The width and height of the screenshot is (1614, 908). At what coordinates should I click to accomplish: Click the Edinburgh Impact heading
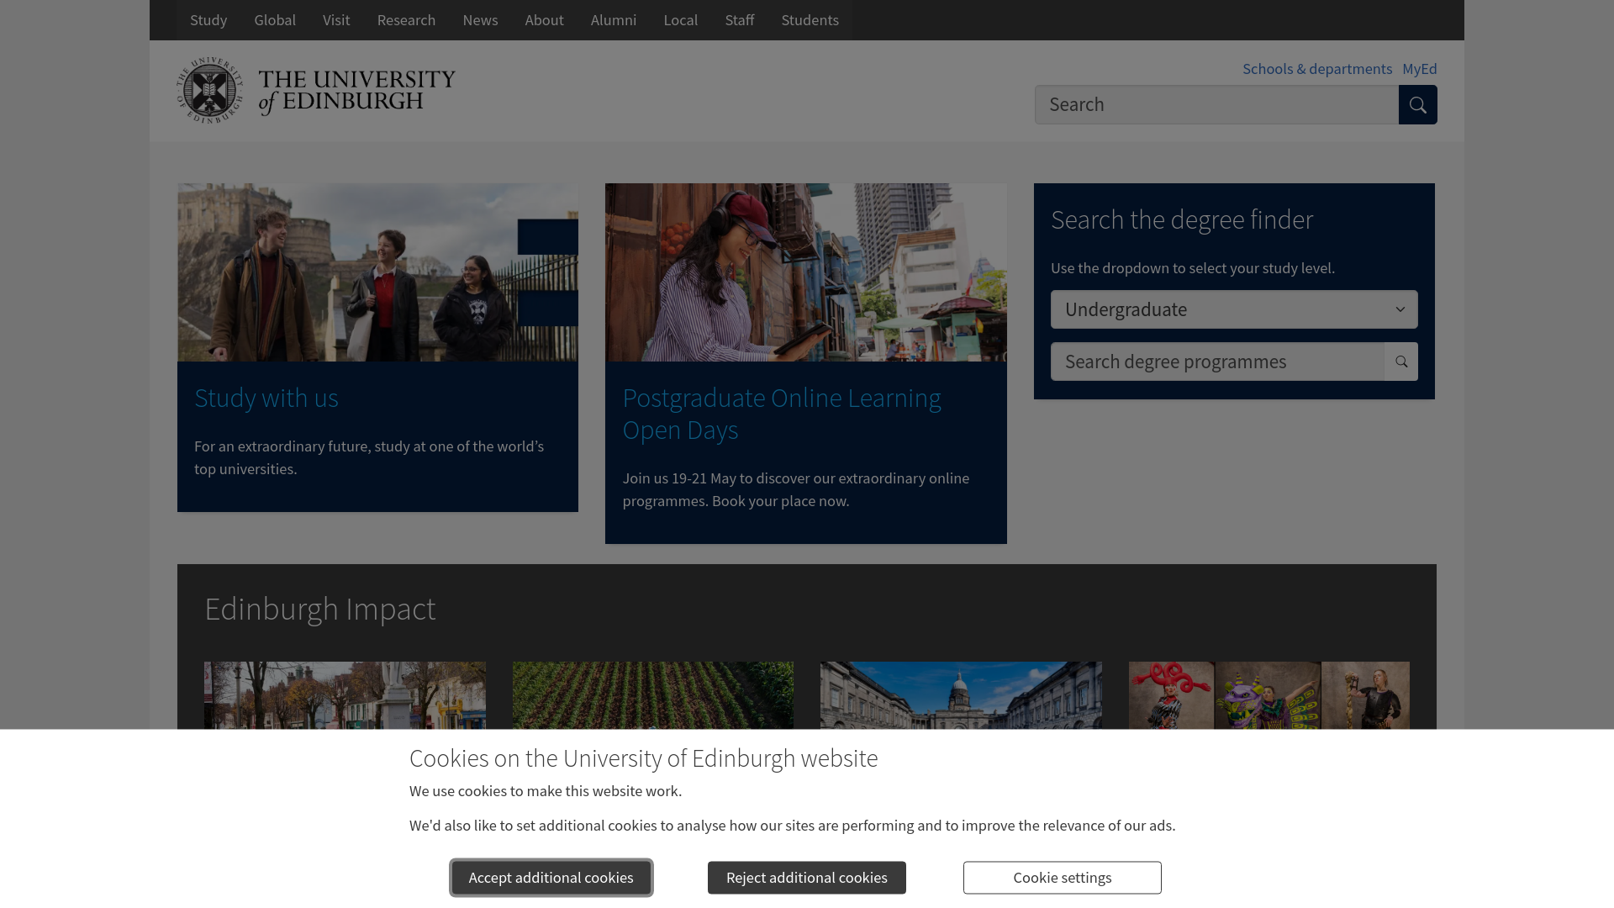[320, 609]
